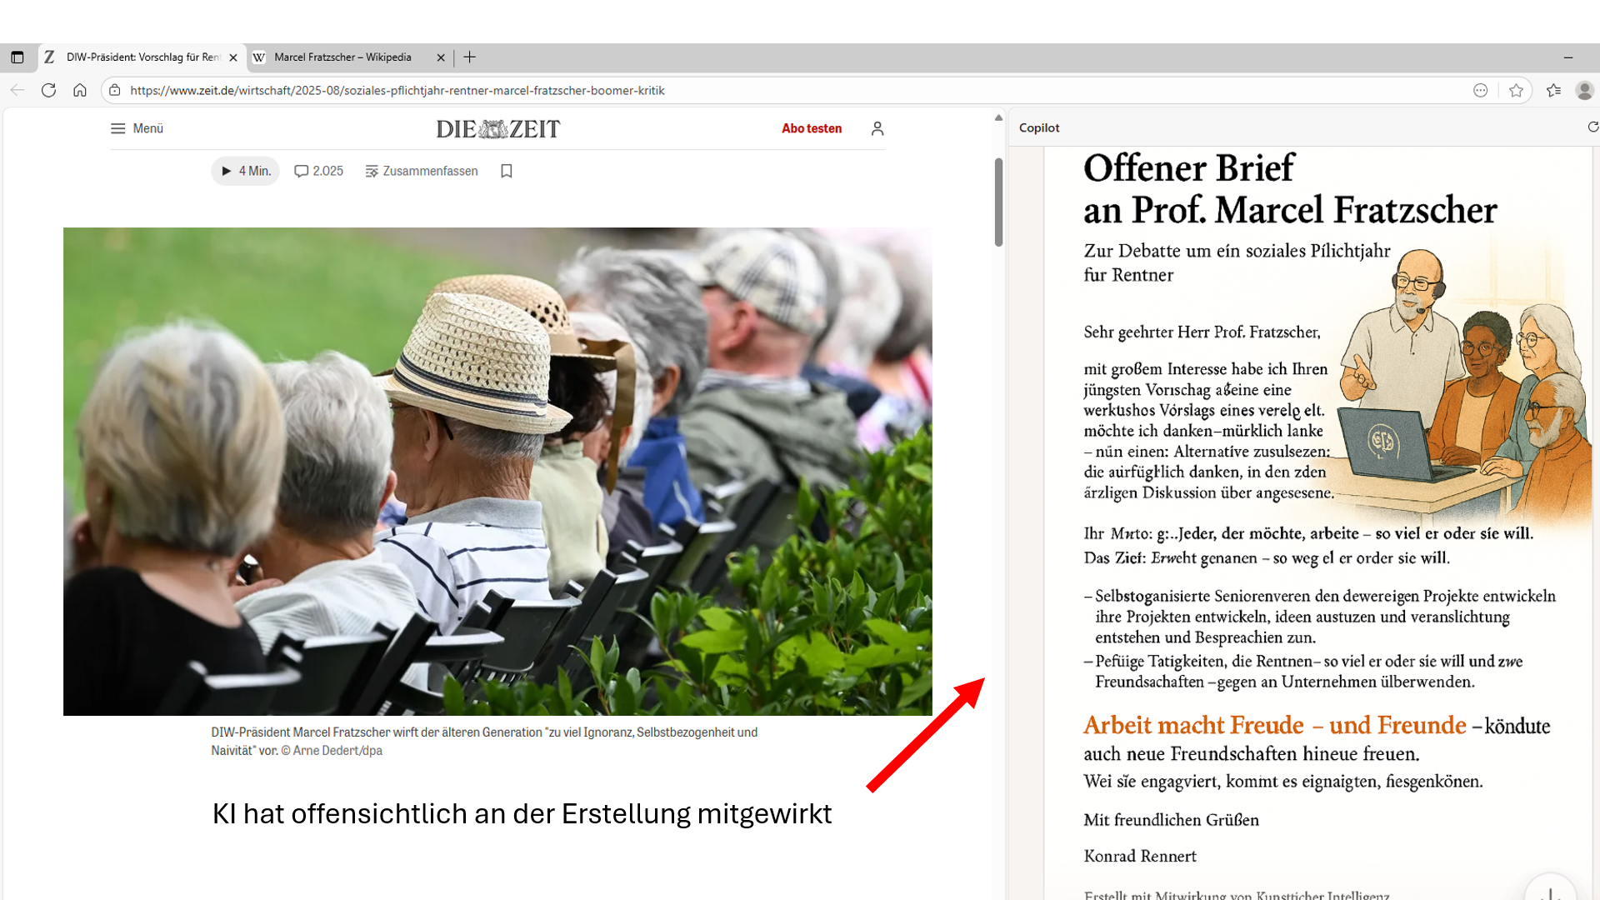This screenshot has width=1600, height=900.
Task: Click the page vertical scrollbar thumb
Action: tap(998, 202)
